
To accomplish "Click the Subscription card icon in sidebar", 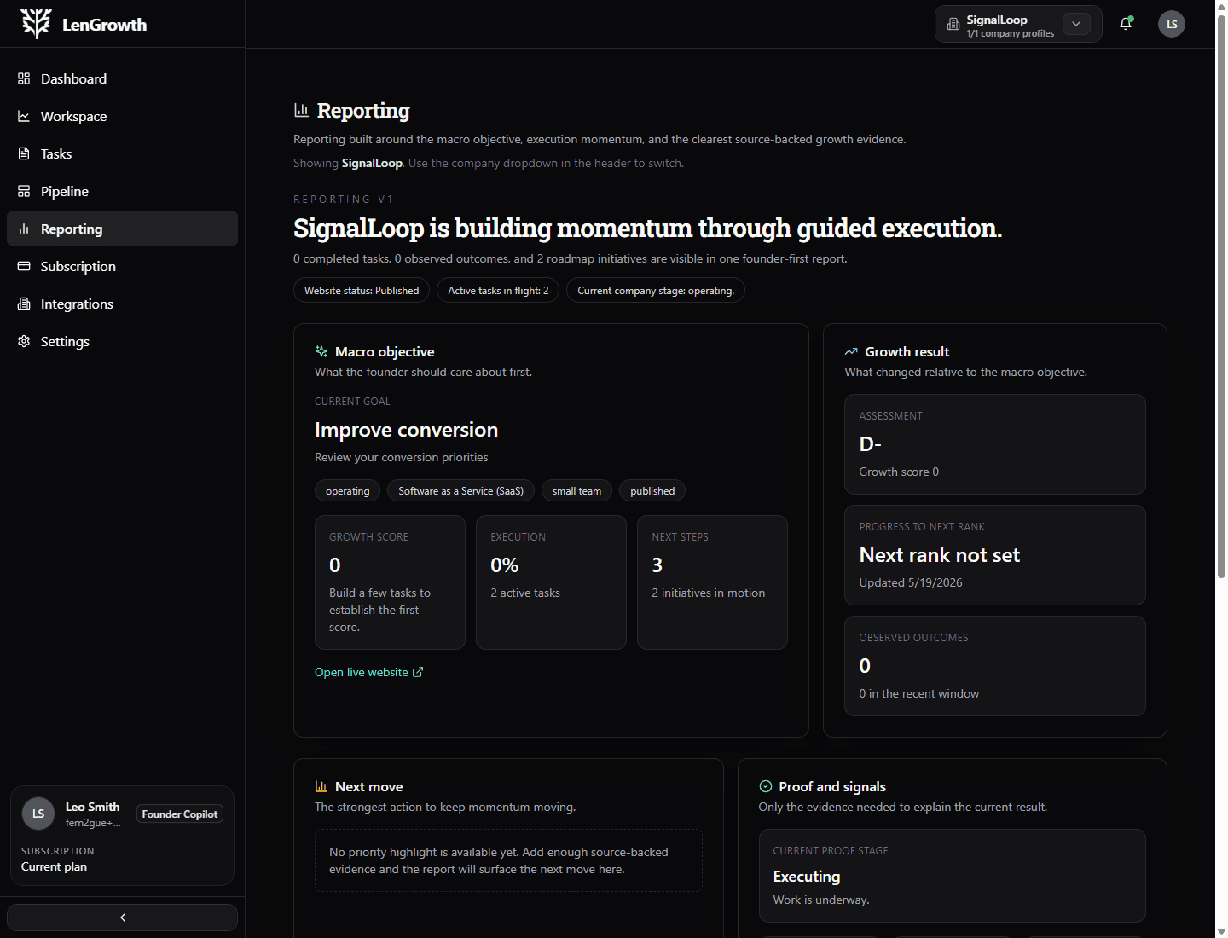I will point(24,266).
